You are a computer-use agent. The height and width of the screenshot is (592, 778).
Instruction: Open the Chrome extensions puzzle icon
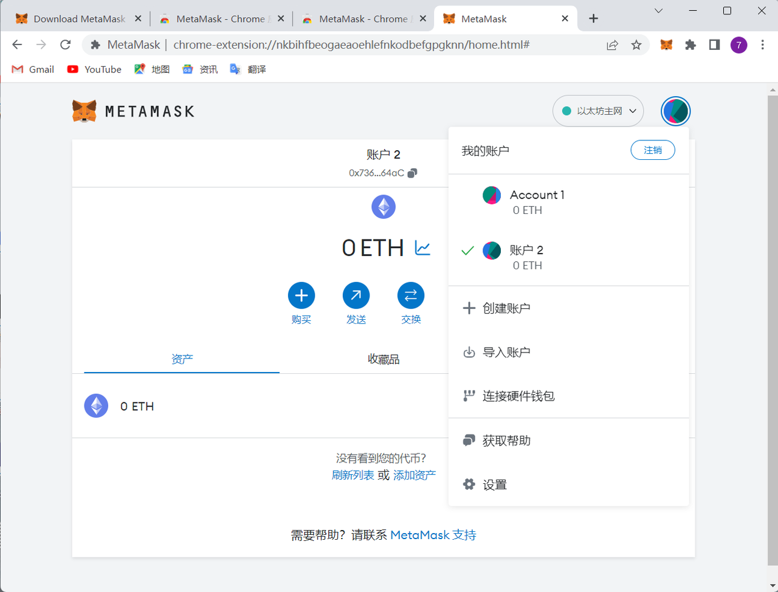(690, 45)
